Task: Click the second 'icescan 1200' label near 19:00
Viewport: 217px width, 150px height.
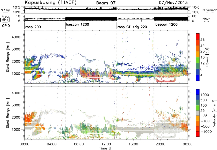Action: point(166,25)
